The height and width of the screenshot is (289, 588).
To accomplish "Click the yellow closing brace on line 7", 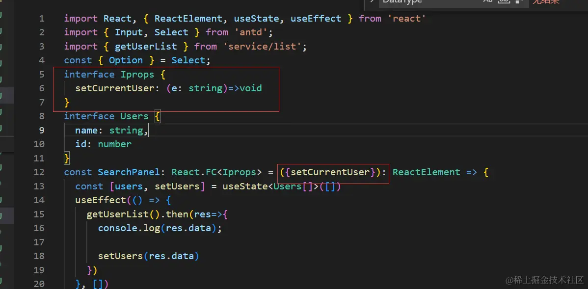I will 67,103.
